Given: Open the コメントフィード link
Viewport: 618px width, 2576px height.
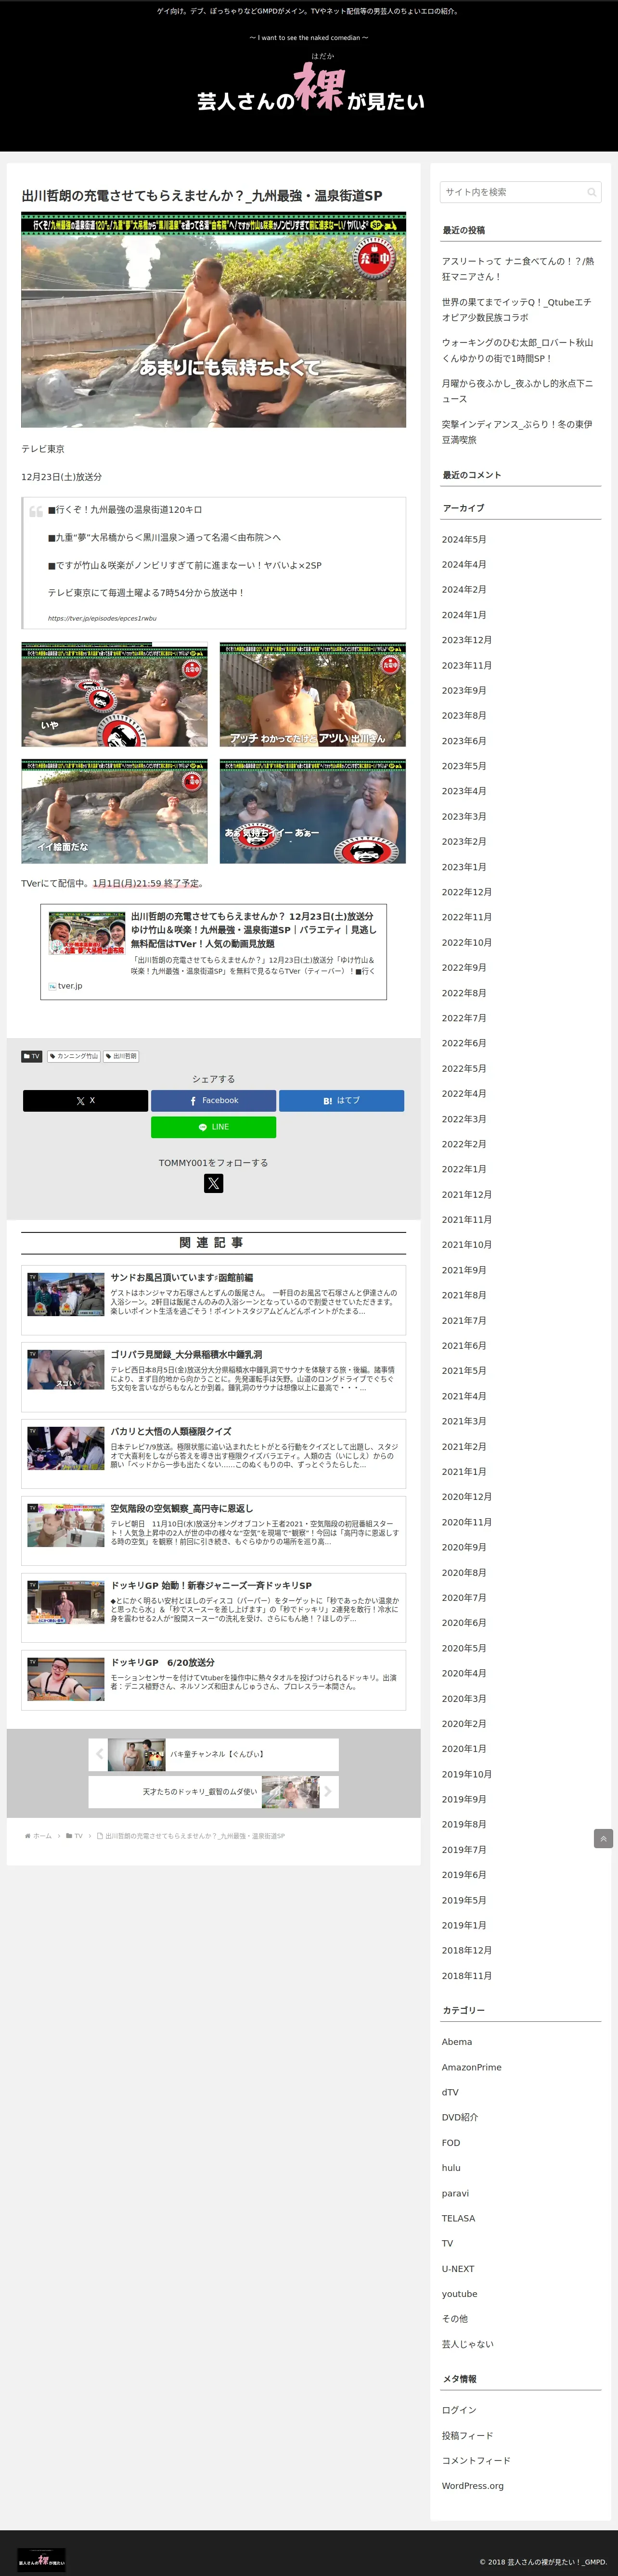Looking at the screenshot, I should click(476, 2461).
